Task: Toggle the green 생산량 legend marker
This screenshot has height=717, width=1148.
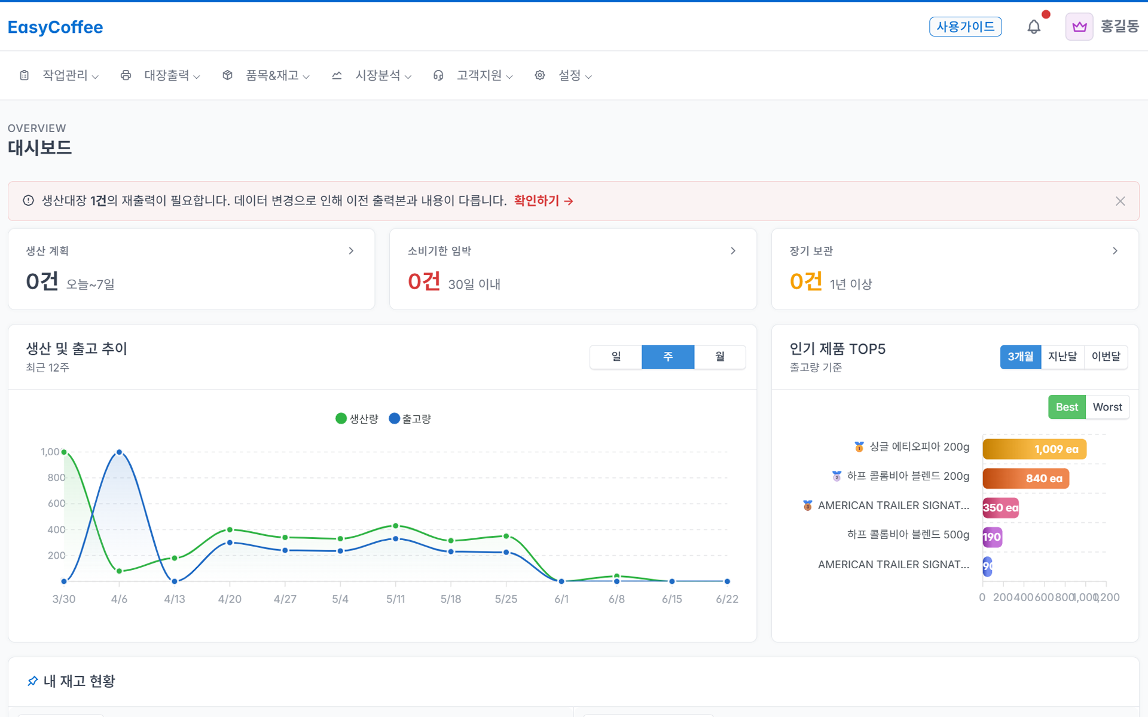Action: (341, 419)
